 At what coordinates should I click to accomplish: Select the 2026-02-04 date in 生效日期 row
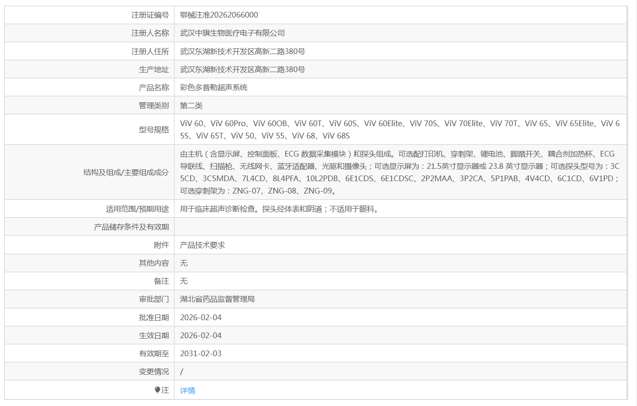(x=201, y=335)
